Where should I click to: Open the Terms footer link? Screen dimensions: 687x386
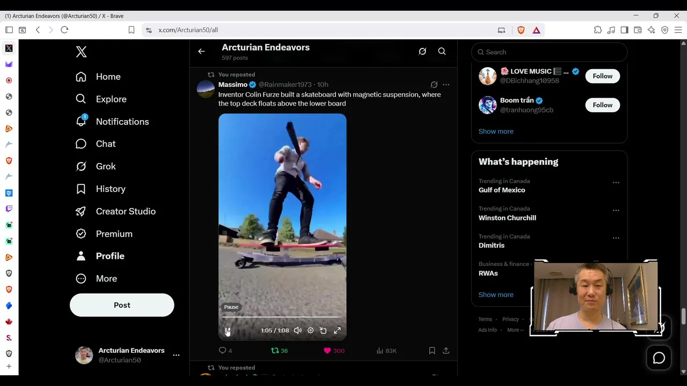click(485, 320)
